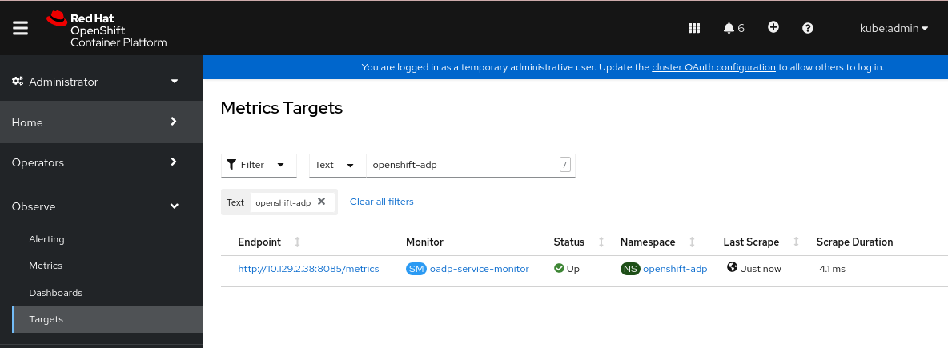This screenshot has width=948, height=348.
Task: Open the Filter dropdown
Action: (259, 165)
